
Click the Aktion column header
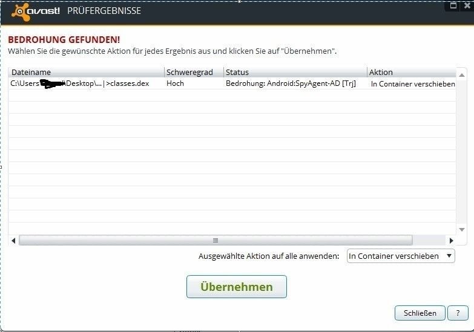412,72
